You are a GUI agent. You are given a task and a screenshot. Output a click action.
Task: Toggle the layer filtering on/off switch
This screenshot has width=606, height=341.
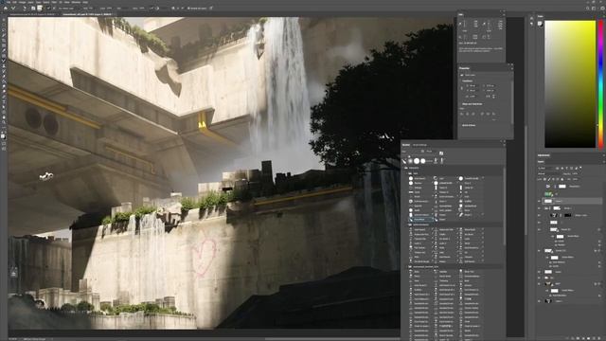click(x=580, y=169)
